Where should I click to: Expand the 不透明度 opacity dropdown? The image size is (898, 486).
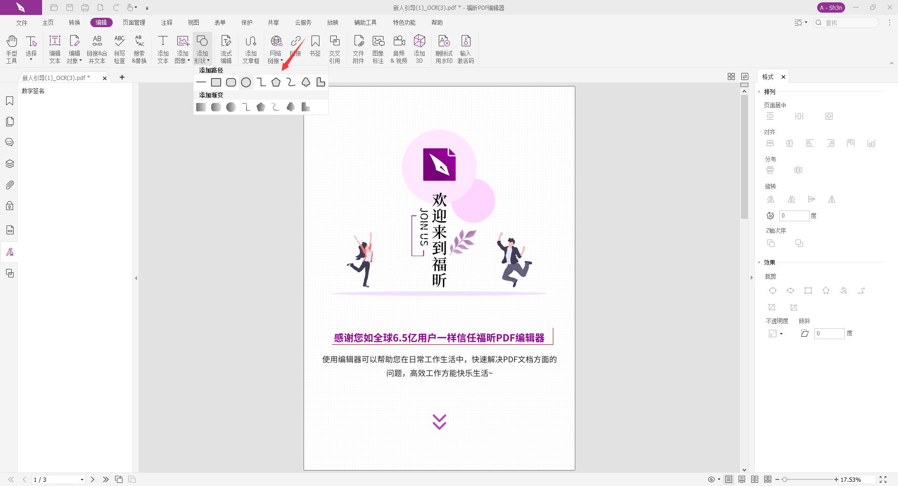click(781, 333)
